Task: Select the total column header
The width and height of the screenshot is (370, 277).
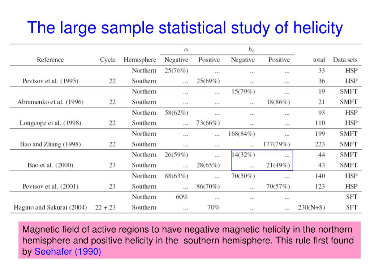Action: (x=319, y=60)
